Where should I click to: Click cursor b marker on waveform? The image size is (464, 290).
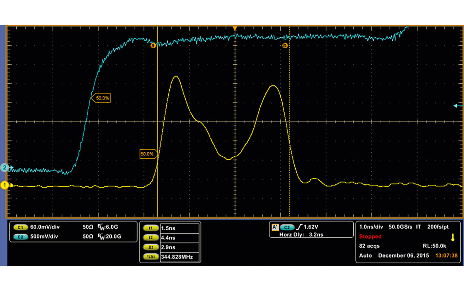pos(285,46)
